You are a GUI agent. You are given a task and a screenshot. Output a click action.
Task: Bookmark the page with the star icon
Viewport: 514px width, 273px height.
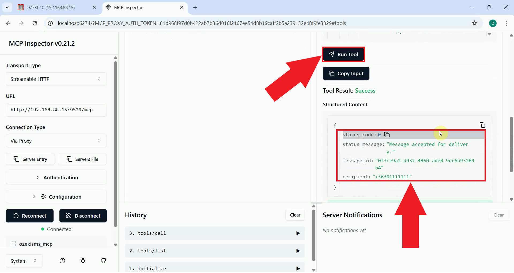pyautogui.click(x=475, y=23)
